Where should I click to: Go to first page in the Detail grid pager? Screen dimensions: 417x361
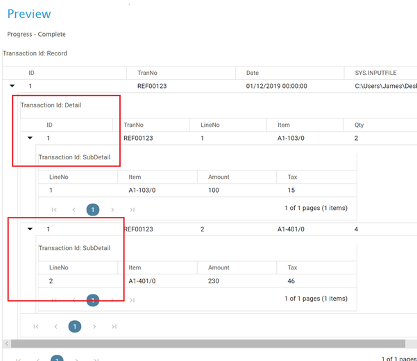pyautogui.click(x=36, y=326)
